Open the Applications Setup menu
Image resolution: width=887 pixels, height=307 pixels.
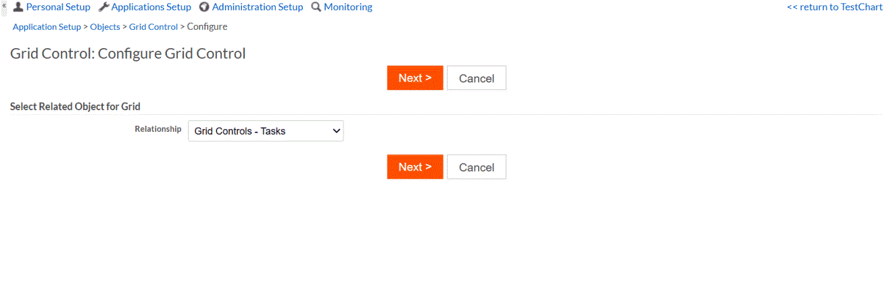pos(151,7)
